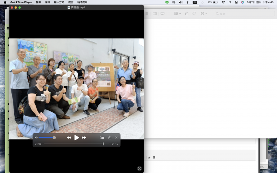Switch Finder to column view
Screen dimensions: 277x173
(x=154, y=13)
